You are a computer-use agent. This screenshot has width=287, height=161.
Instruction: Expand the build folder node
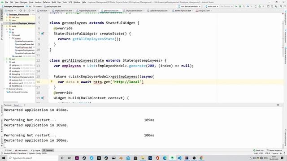click(x=7, y=26)
